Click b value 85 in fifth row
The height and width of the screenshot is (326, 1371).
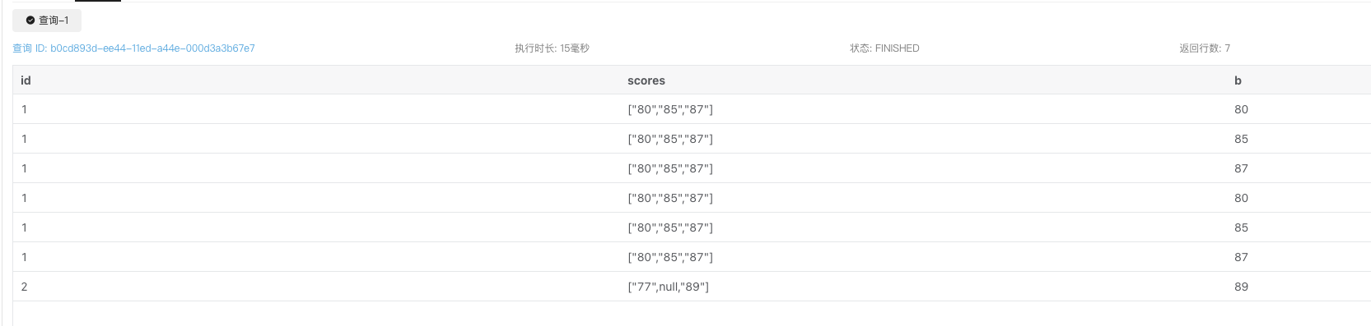pos(1241,227)
